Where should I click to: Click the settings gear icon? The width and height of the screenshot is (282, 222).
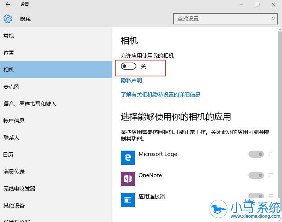click(8, 19)
